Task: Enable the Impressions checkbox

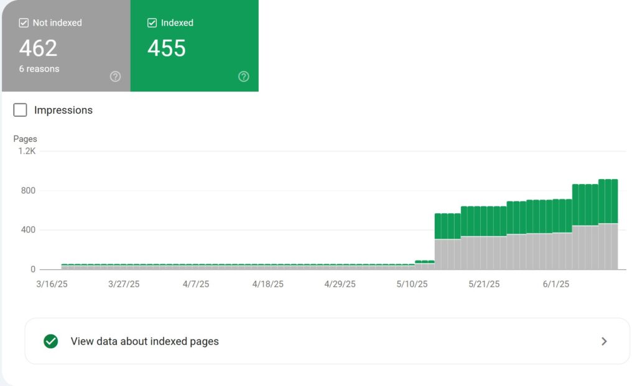Action: click(20, 109)
